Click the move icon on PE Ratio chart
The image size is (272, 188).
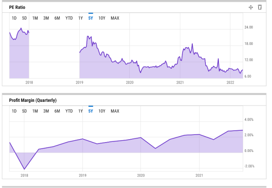[251, 8]
